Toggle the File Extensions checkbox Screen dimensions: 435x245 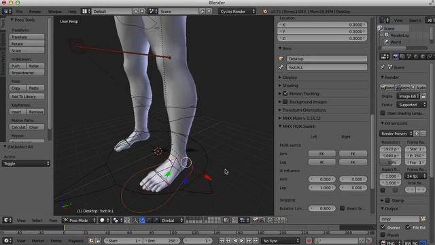click(408, 227)
